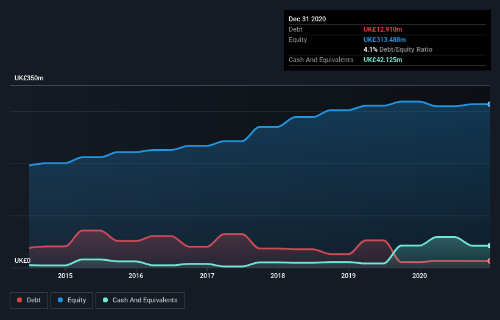
Task: Click the 2020 x-axis label
Action: pos(420,276)
